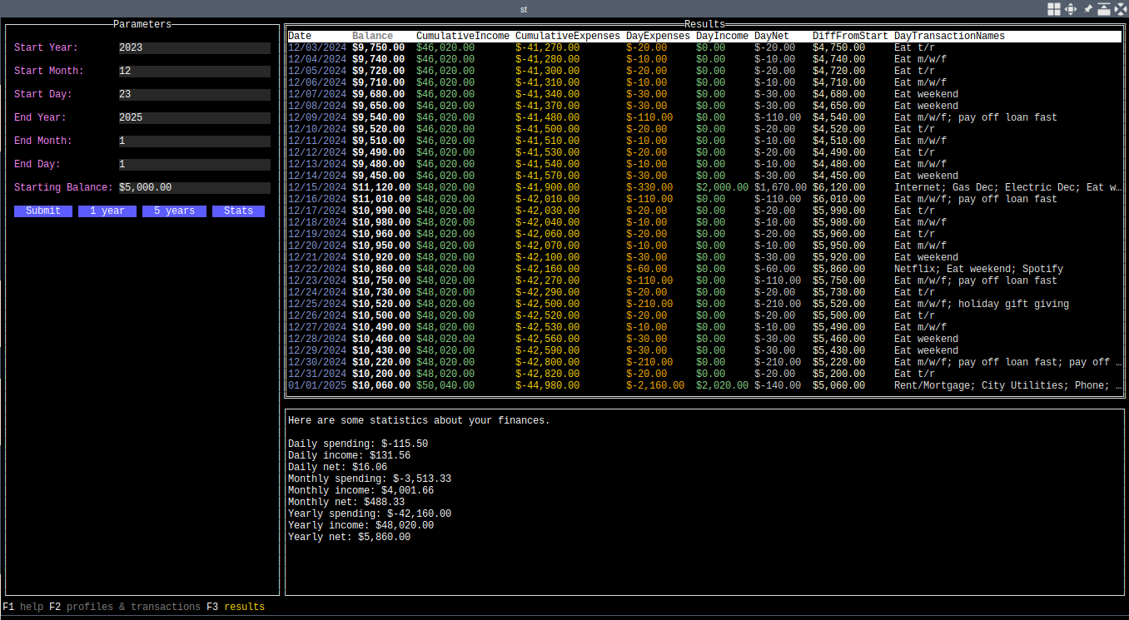The width and height of the screenshot is (1129, 620).
Task: Click the rightmost title bar icon with inward arrows
Action: point(1120,9)
